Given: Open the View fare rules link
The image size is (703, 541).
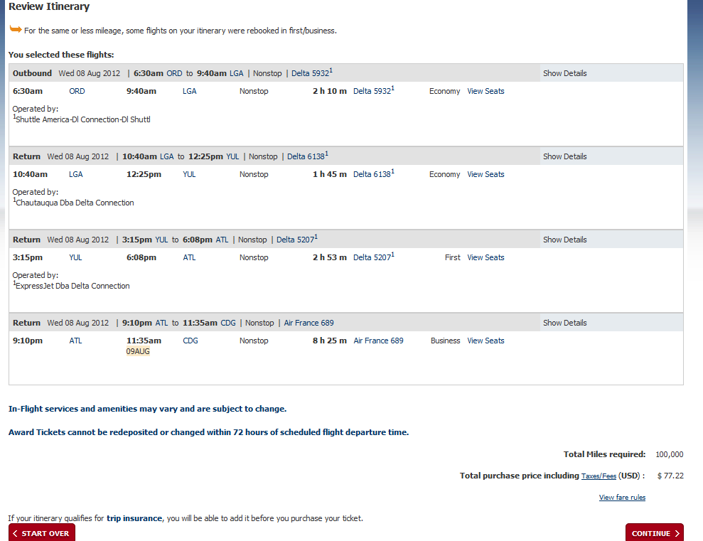Looking at the screenshot, I should pos(622,498).
